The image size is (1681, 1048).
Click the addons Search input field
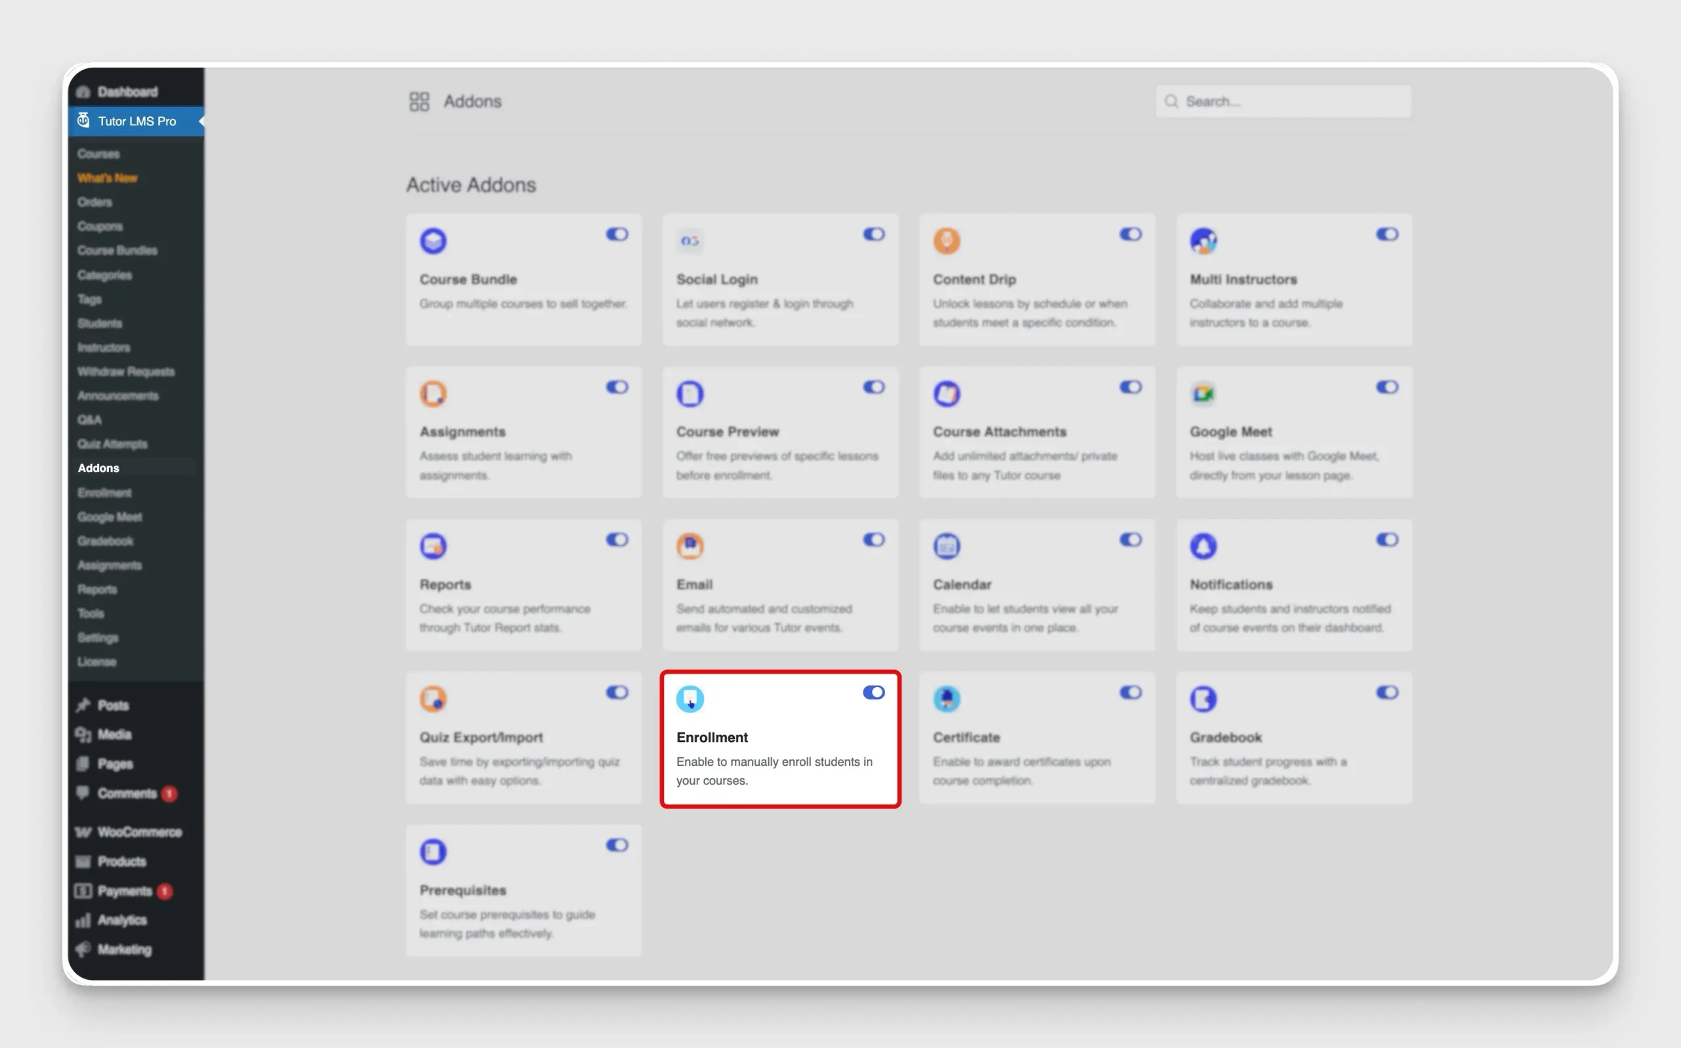1283,101
